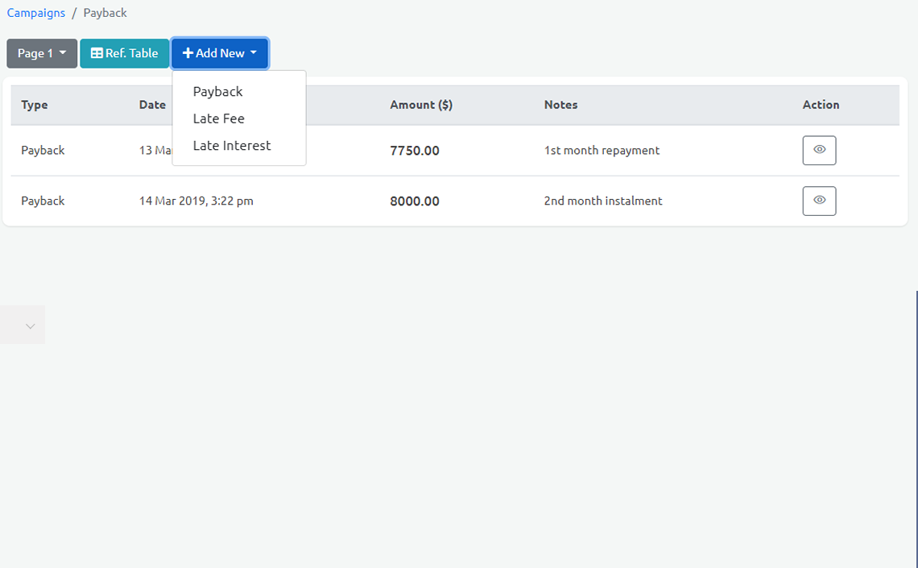The height and width of the screenshot is (568, 918).
Task: Select the 14 Mar 2019, 3:22 pm date
Action: [x=196, y=201]
